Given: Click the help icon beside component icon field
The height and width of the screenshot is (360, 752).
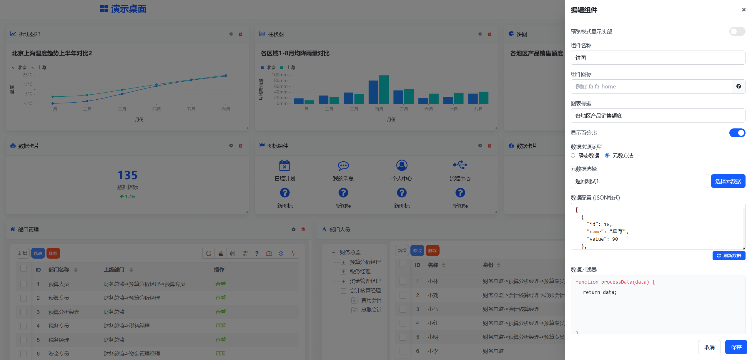Looking at the screenshot, I should [x=738, y=86].
